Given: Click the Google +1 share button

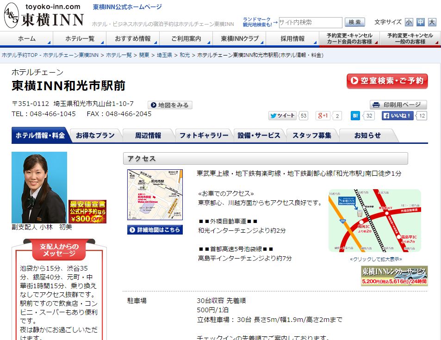Looking at the screenshot, I should [x=323, y=116].
